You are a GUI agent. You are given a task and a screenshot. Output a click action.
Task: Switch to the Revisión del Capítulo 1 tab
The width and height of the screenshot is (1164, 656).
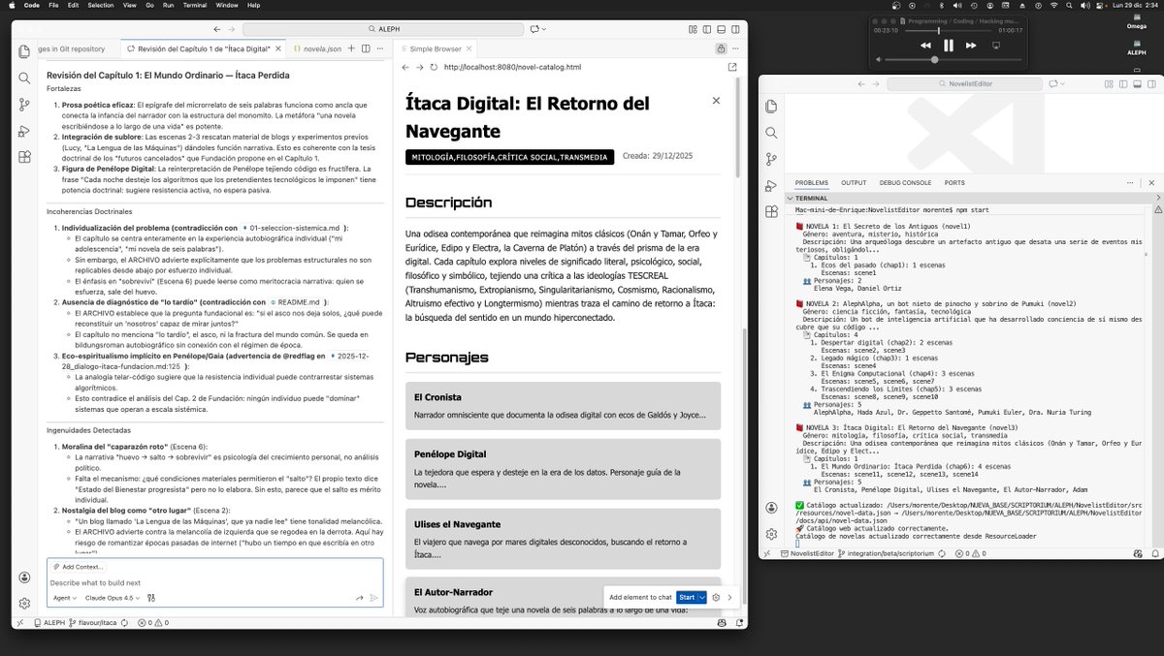[x=204, y=48]
